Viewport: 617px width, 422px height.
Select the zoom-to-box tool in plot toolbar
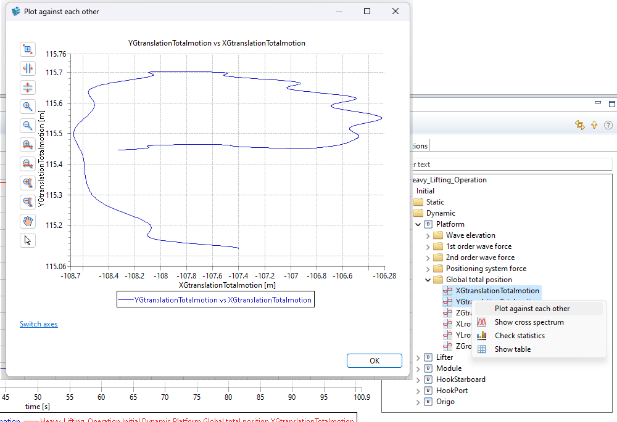(x=28, y=49)
